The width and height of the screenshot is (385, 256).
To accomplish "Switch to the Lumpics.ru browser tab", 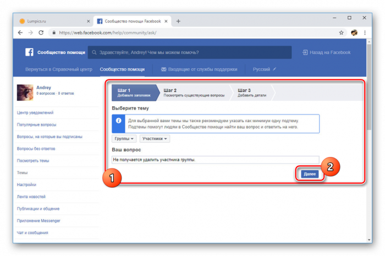I will pyautogui.click(x=50, y=21).
